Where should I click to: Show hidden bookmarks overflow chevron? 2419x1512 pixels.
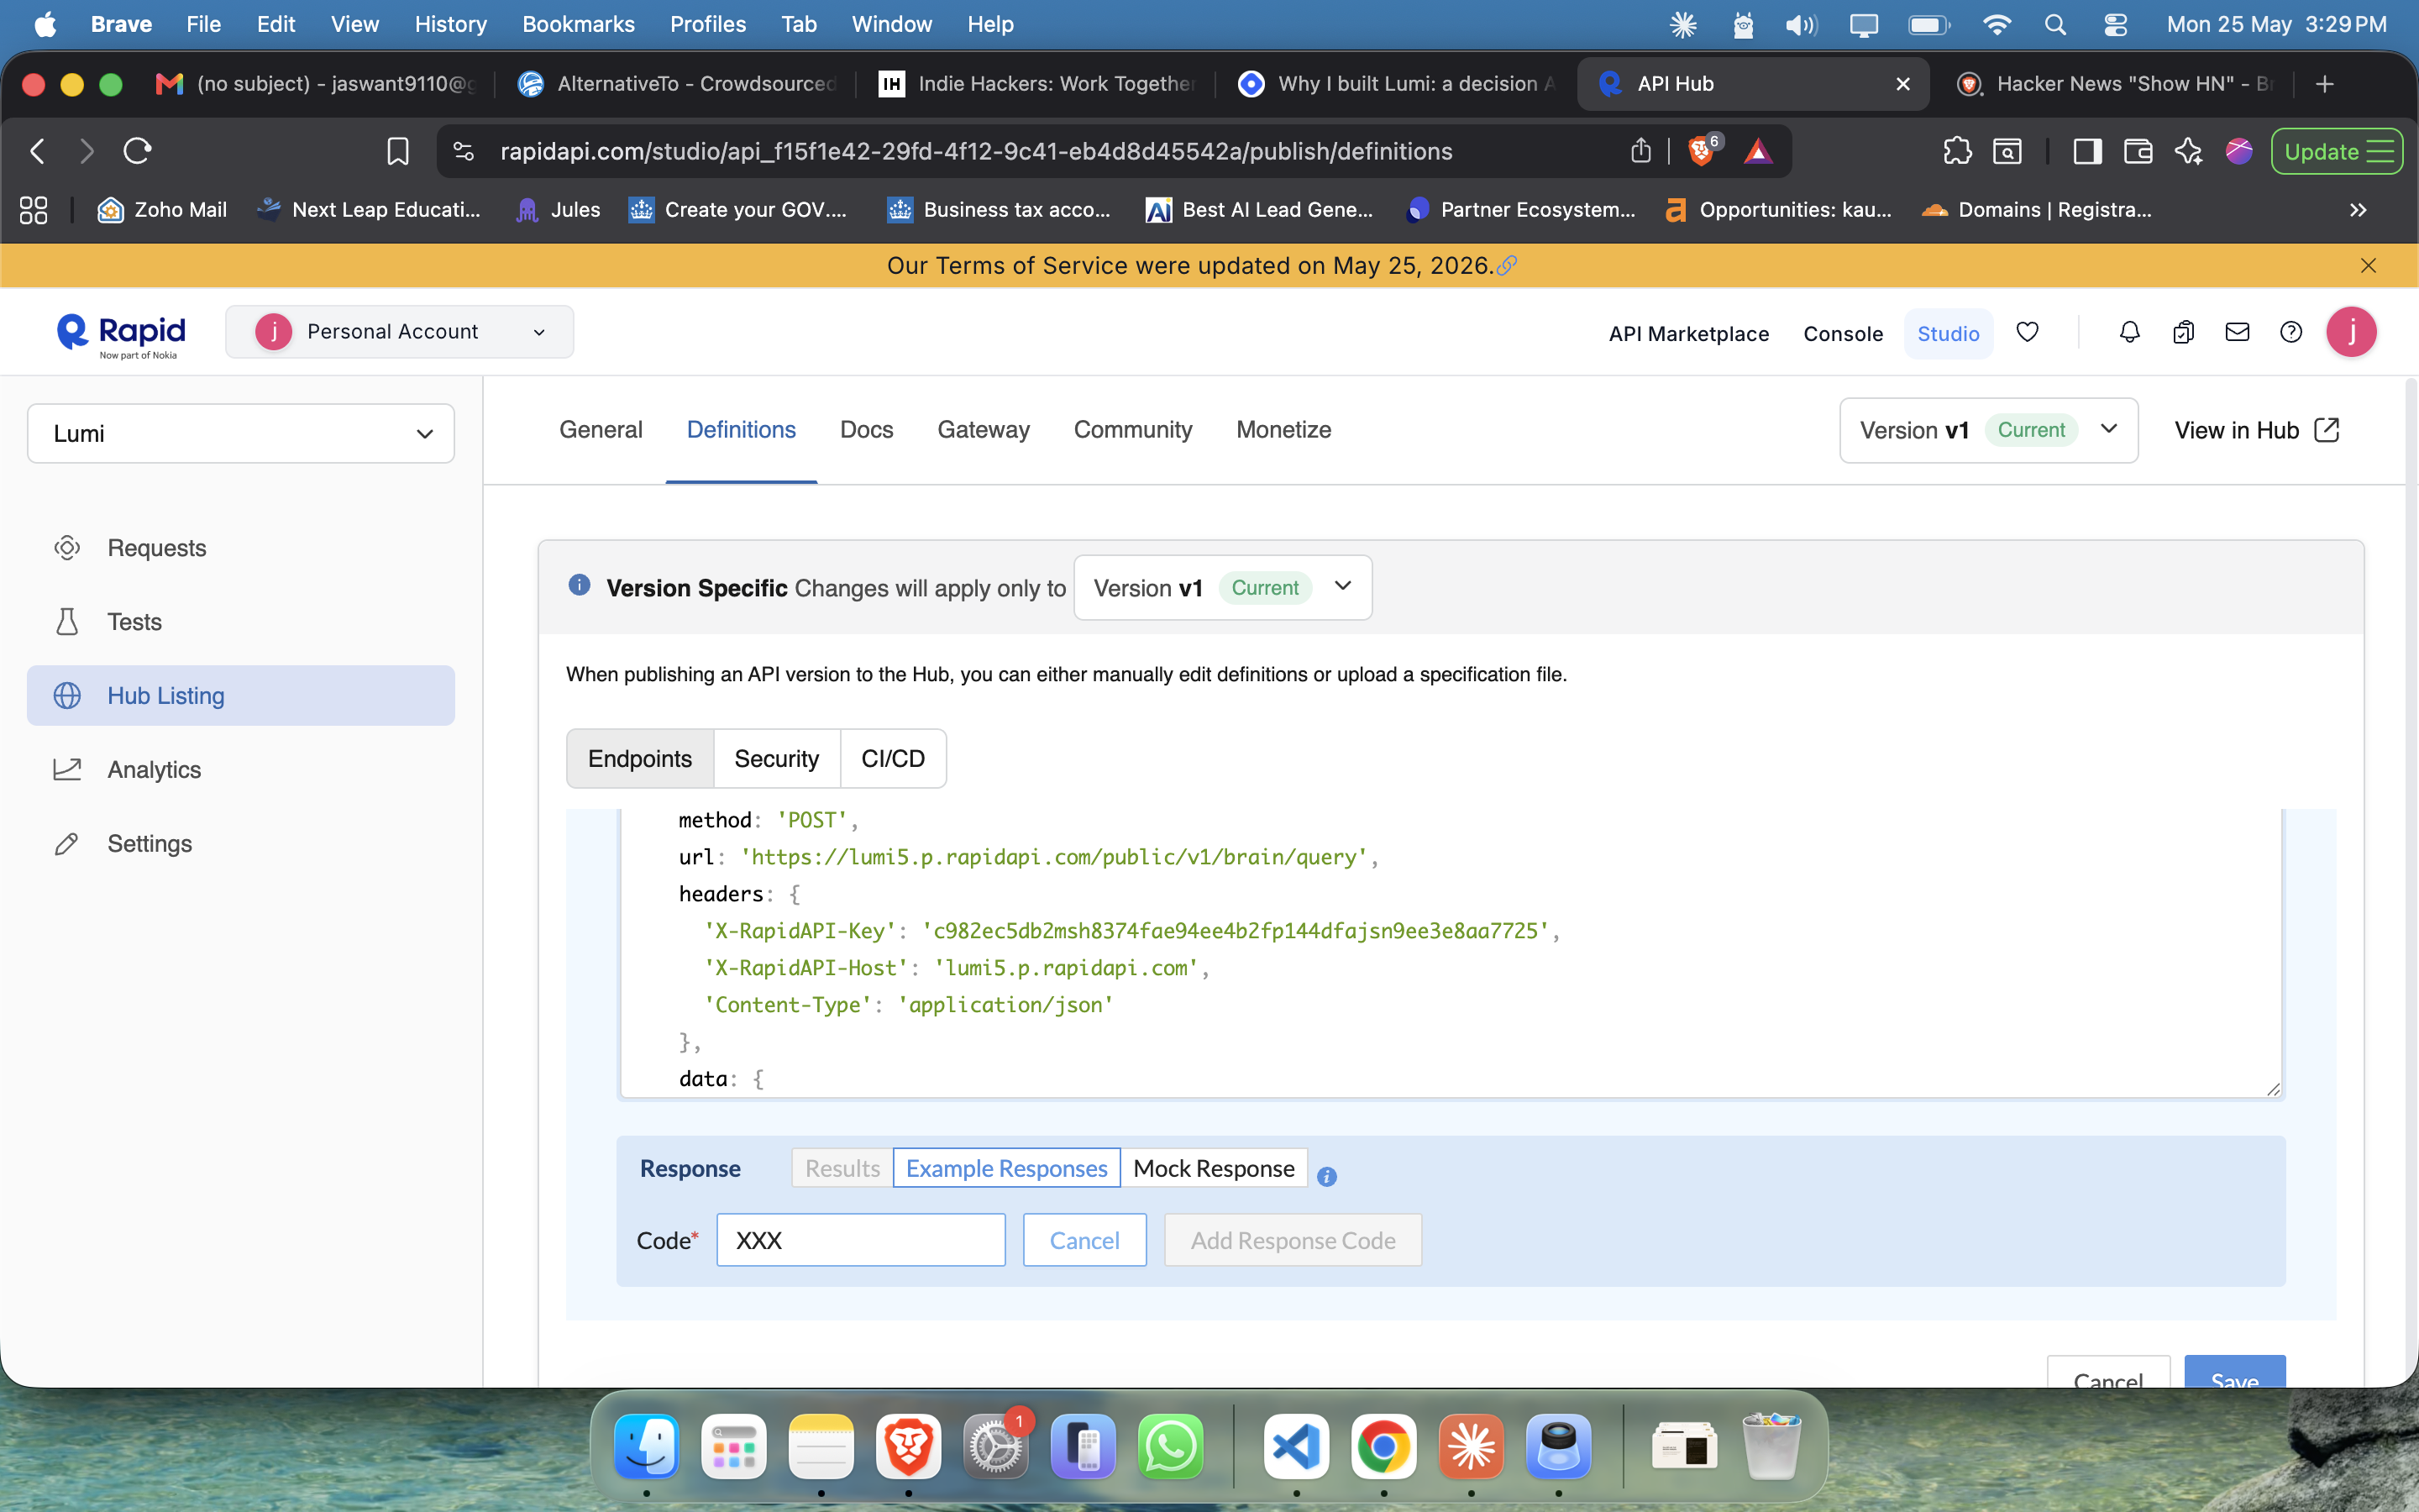[x=2358, y=210]
